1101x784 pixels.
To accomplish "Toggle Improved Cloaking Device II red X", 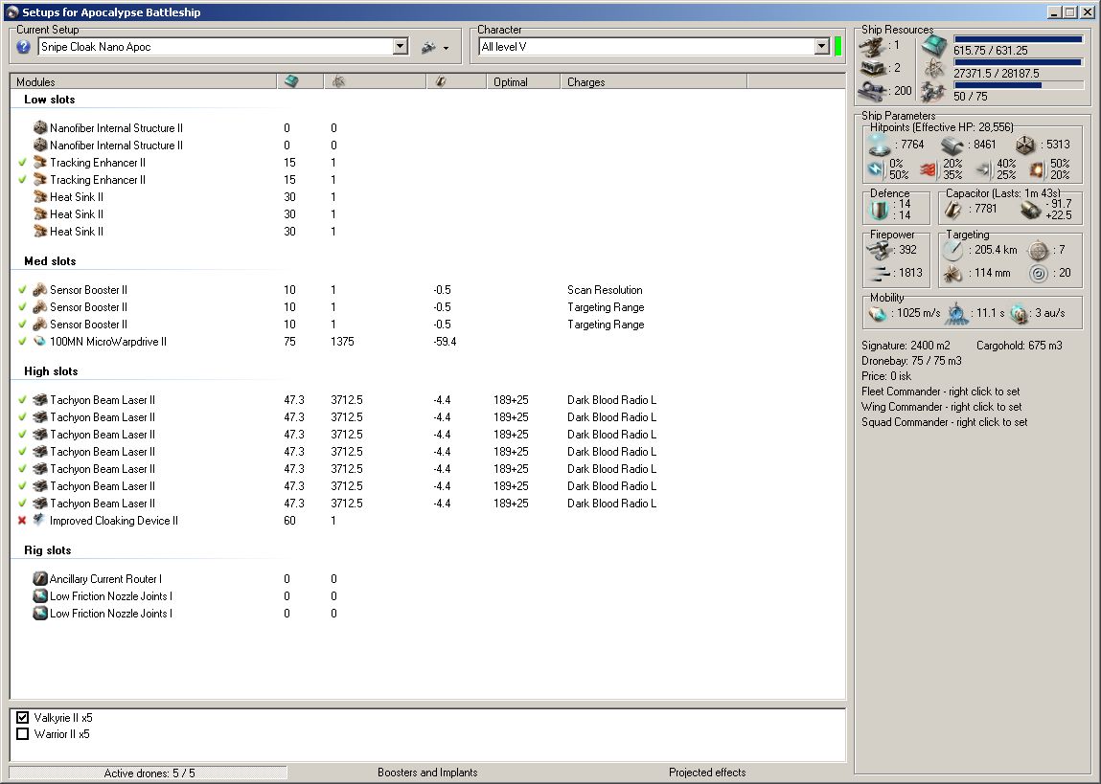I will coord(22,521).
